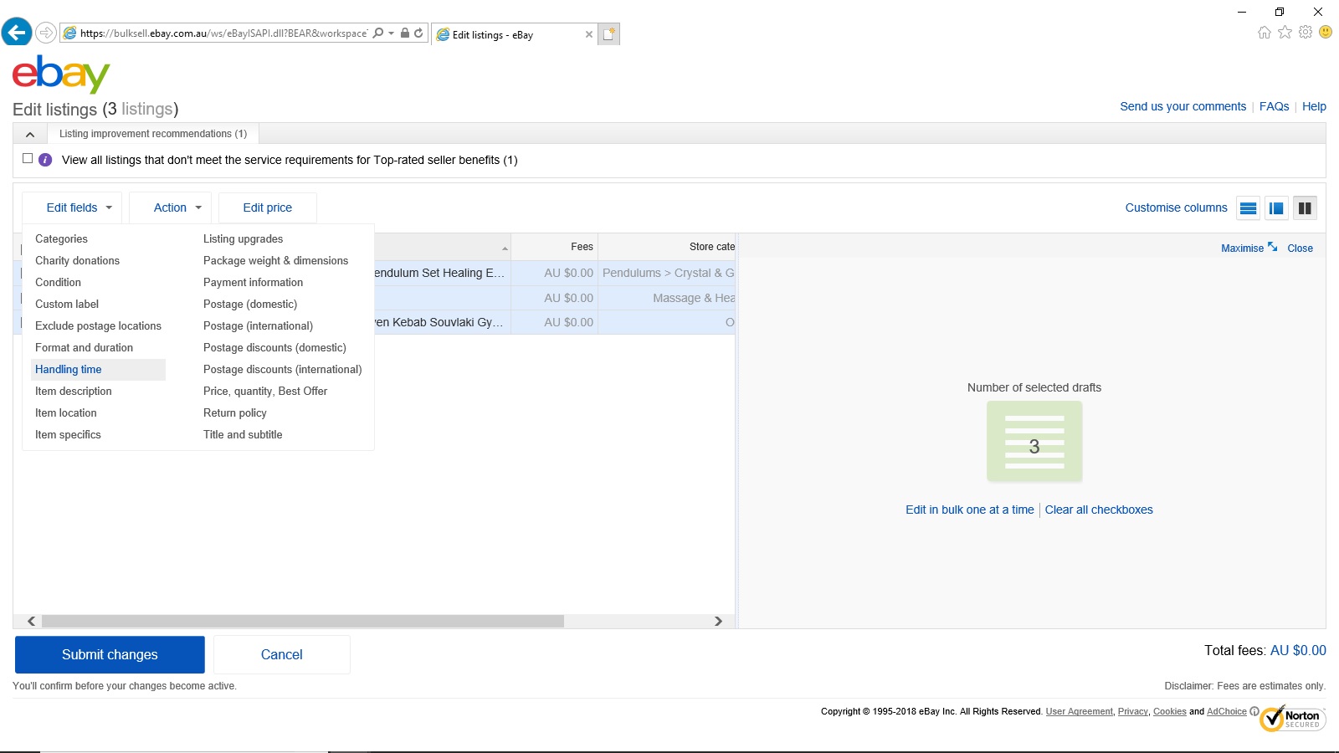Refresh the page using the address bar reload icon

(x=418, y=33)
